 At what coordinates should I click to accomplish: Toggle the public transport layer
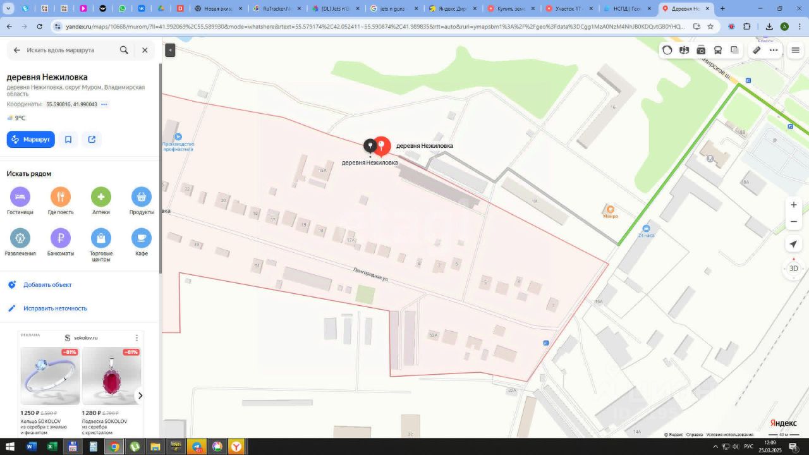point(718,50)
